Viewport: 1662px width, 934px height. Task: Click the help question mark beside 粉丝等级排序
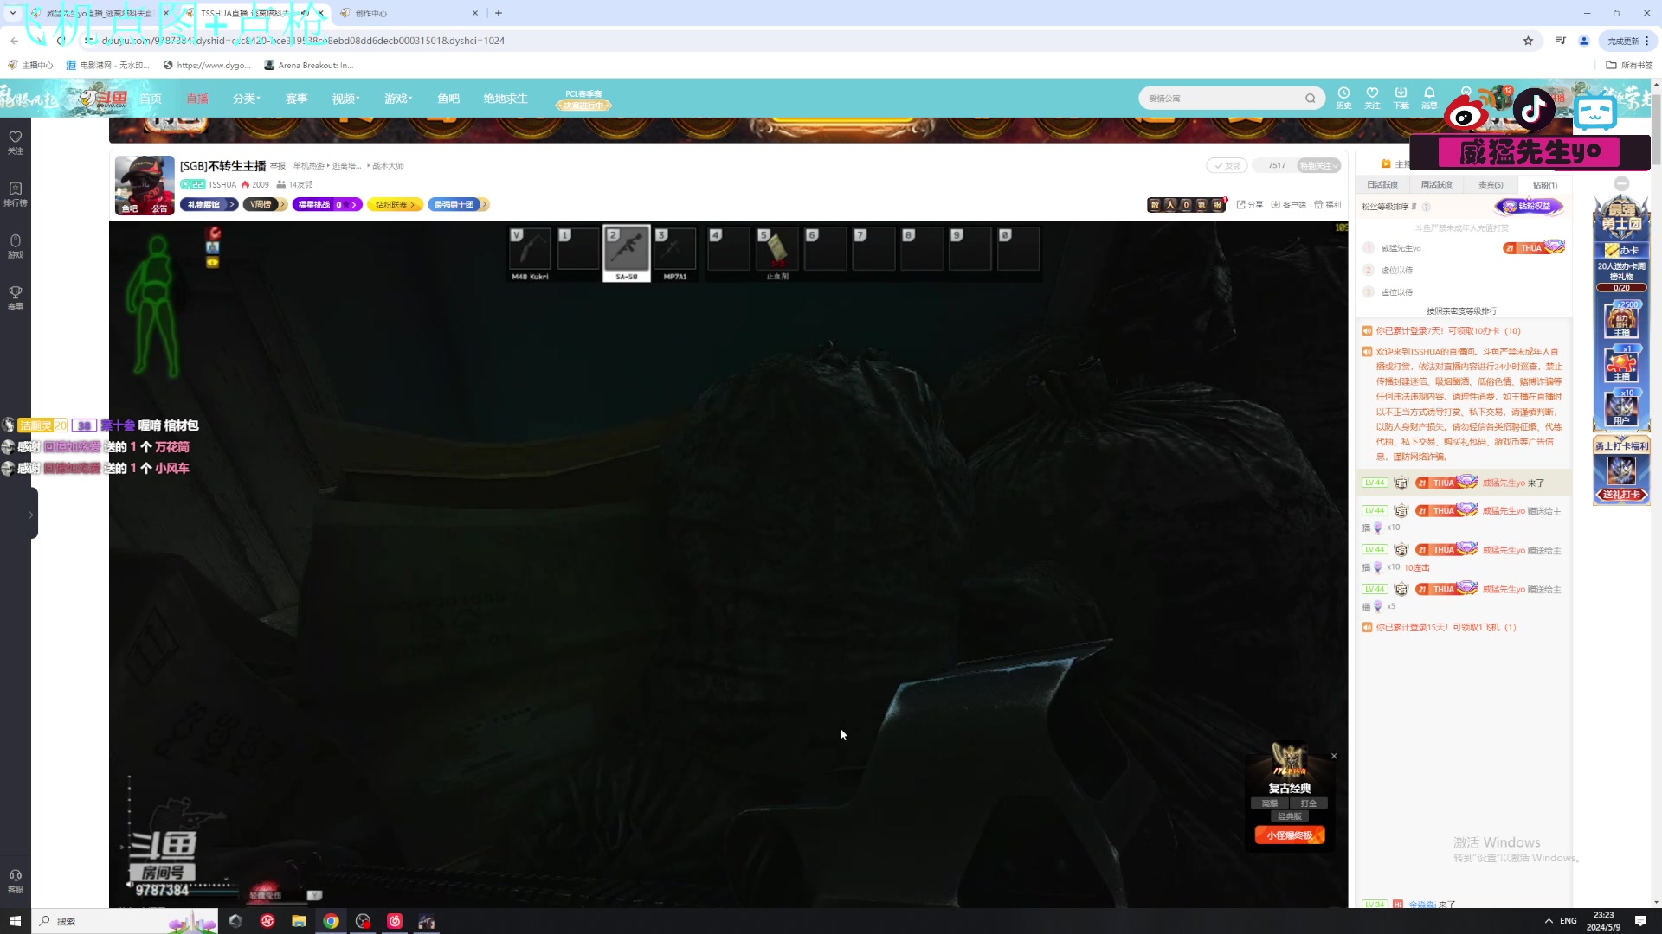coord(1426,208)
